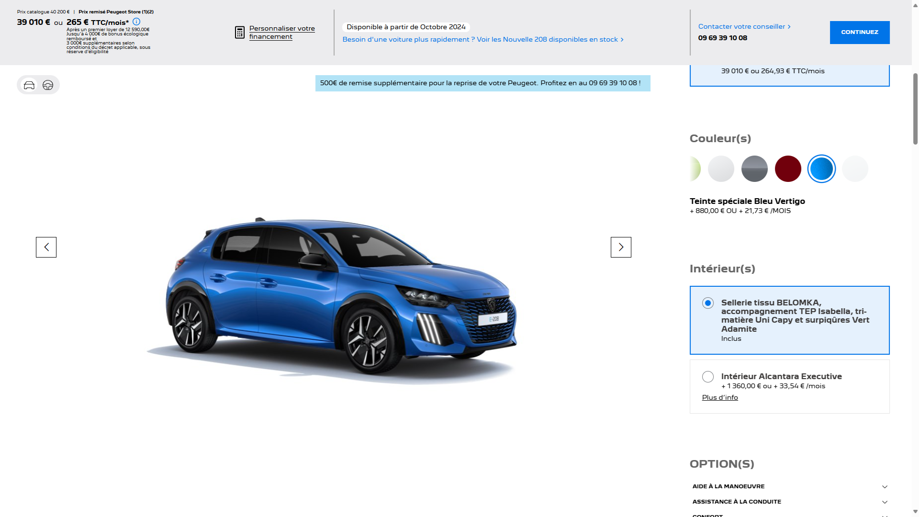Viewport: 919px width, 517px height.
Task: Expand AIDE À LA MANOEUVRE options
Action: pyautogui.click(x=885, y=487)
